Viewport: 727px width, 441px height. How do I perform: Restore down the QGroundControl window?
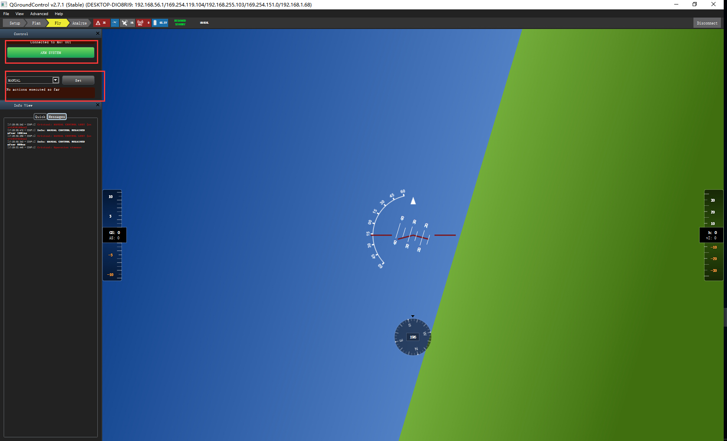click(695, 4)
